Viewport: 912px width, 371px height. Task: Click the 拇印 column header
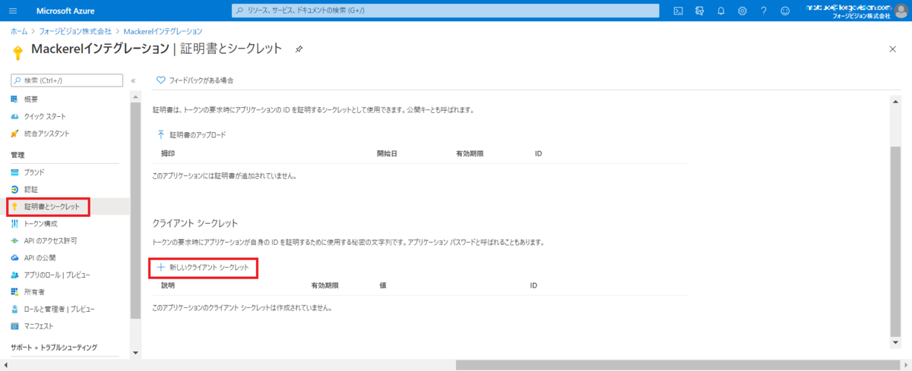coord(169,153)
